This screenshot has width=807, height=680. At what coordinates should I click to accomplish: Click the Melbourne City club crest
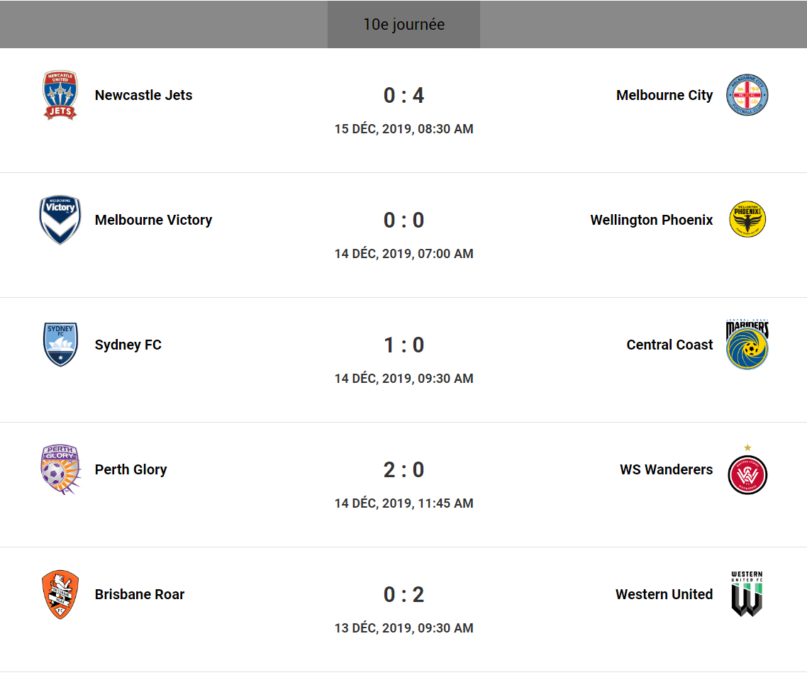point(747,95)
